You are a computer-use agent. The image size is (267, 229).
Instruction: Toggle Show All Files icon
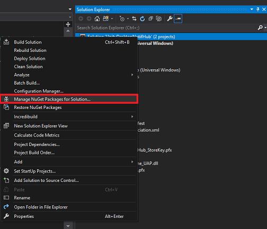[159, 19]
